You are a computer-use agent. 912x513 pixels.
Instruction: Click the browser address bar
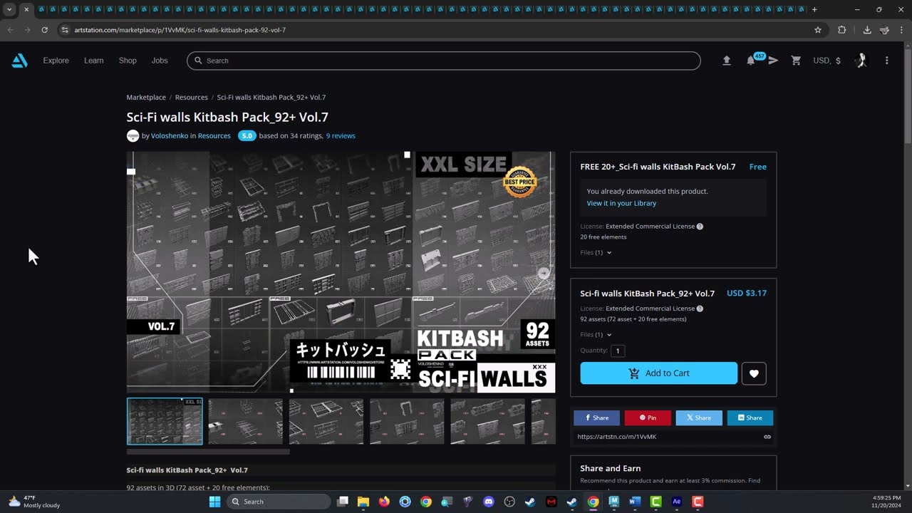[x=440, y=30]
